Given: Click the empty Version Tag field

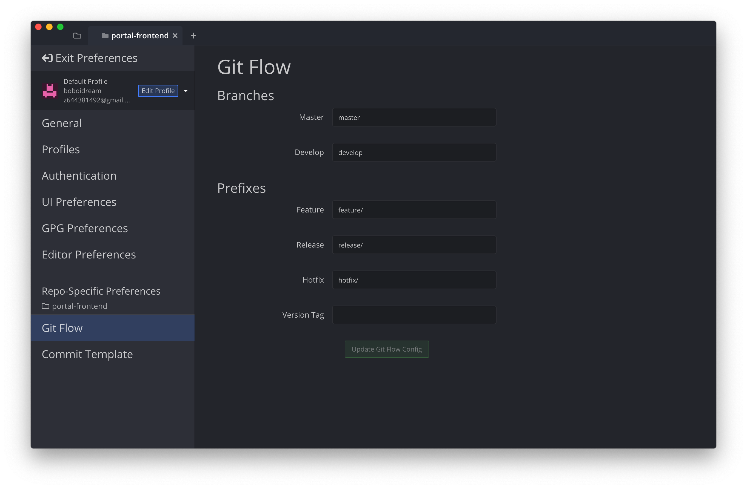Looking at the screenshot, I should [x=414, y=315].
